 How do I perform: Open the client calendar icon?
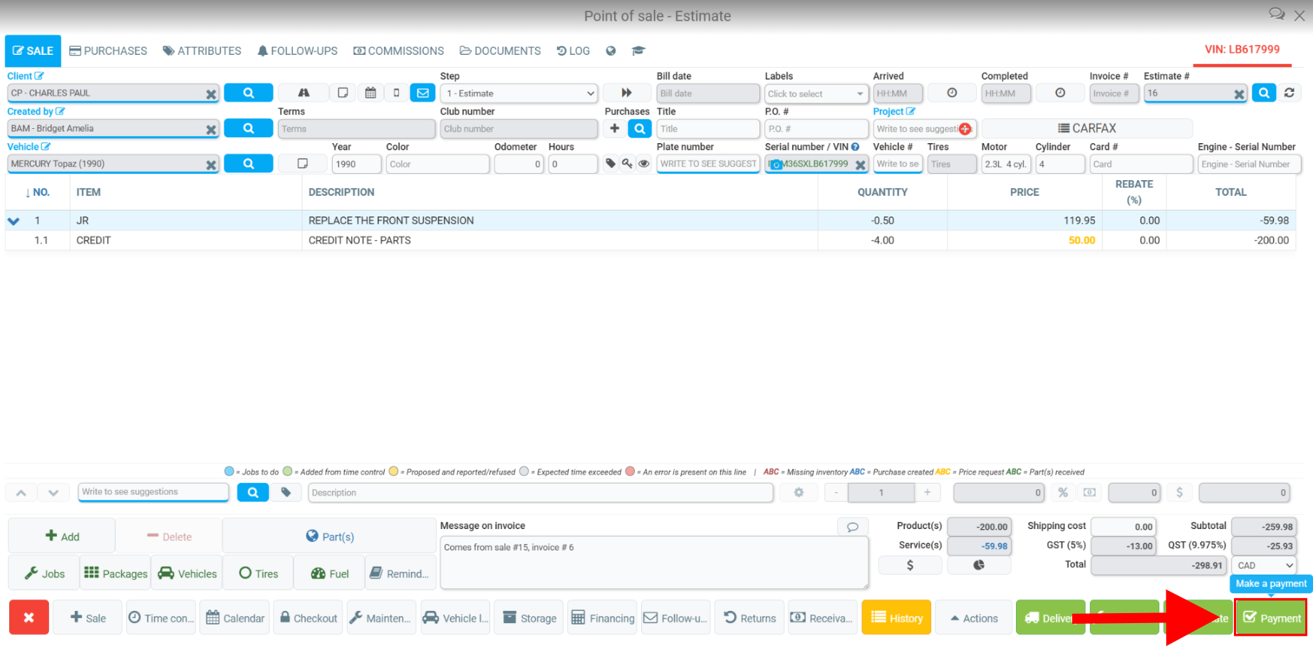pos(370,93)
